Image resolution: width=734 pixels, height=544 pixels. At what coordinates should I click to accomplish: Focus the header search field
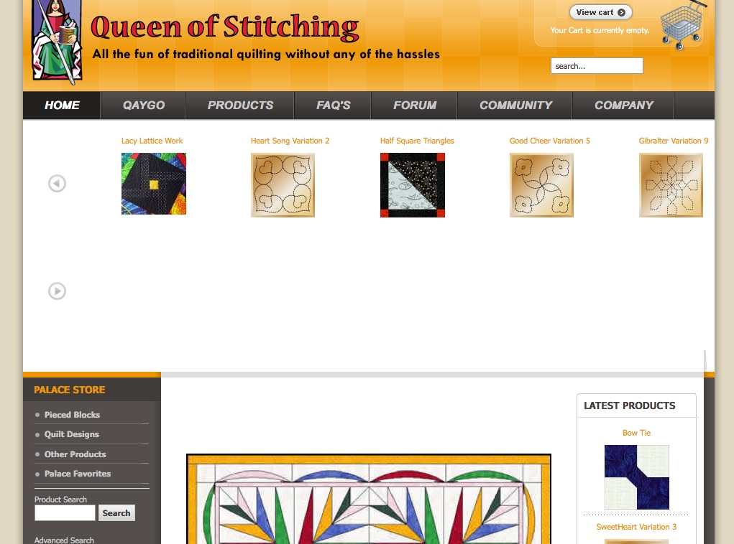(597, 66)
